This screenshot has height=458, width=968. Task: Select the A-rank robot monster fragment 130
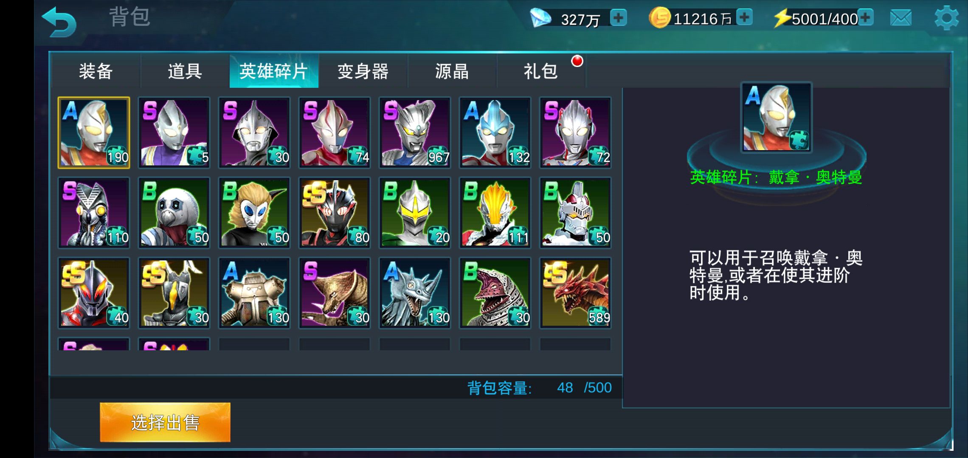click(x=254, y=293)
